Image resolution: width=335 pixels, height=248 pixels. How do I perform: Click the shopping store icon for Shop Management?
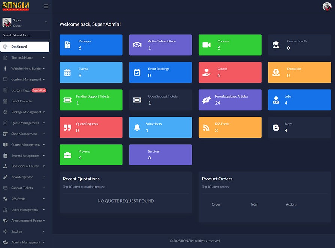tap(5, 134)
